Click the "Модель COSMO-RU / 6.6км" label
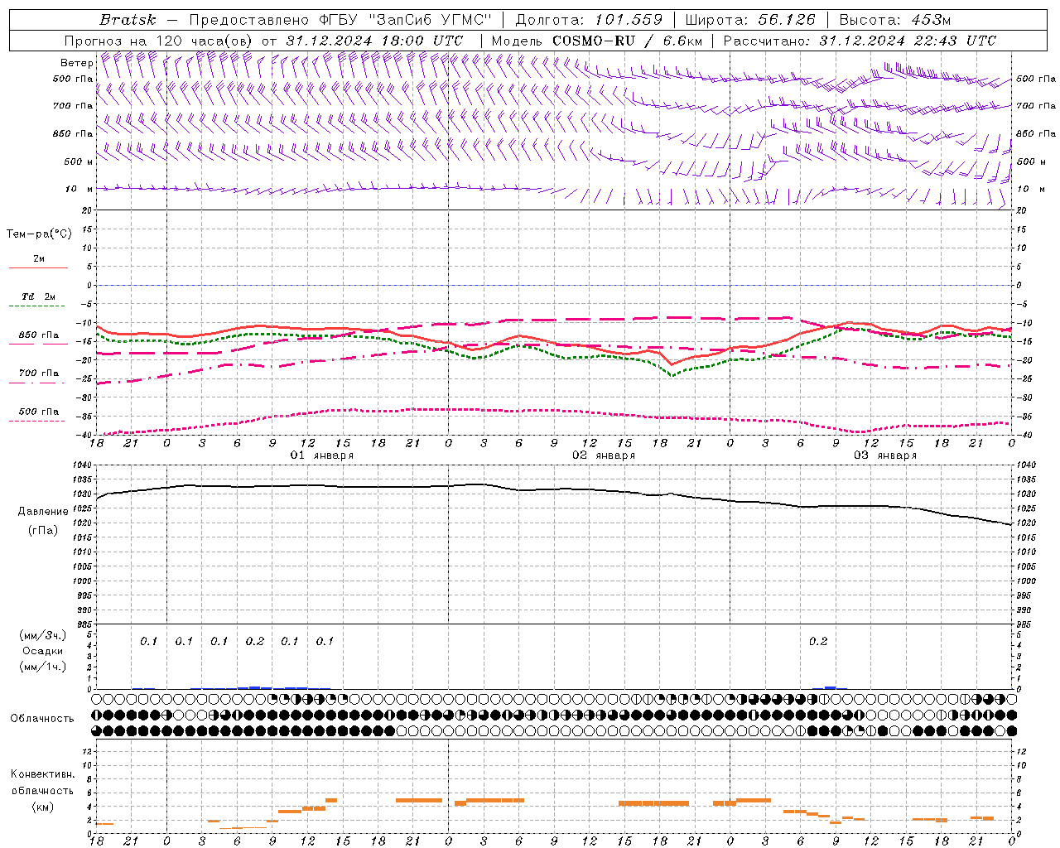Viewport: 1060px width, 848px height. [x=596, y=41]
